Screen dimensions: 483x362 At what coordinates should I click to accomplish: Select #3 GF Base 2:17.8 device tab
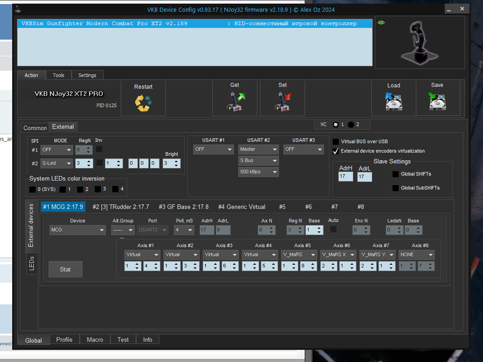click(x=183, y=207)
